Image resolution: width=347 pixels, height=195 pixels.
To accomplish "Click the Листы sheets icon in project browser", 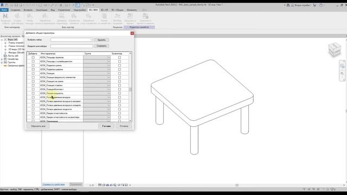I will pos(5,56).
